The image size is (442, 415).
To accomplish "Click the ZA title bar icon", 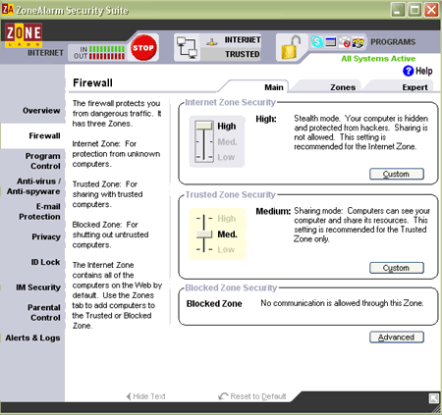I will click(x=8, y=10).
